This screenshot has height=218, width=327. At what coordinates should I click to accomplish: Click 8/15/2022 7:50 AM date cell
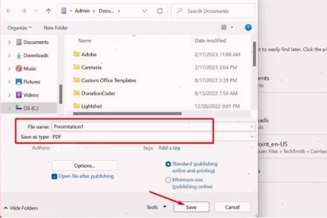tap(216, 93)
